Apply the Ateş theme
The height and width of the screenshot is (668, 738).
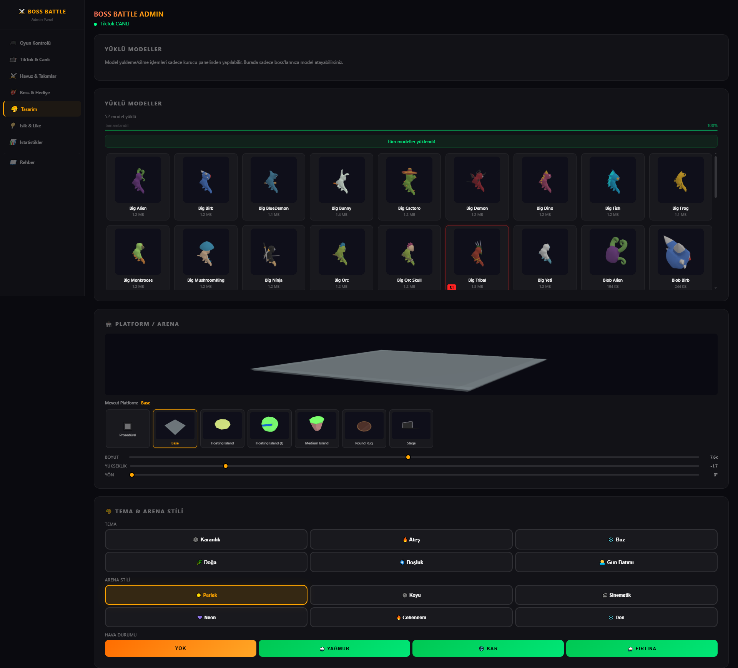[x=411, y=539]
